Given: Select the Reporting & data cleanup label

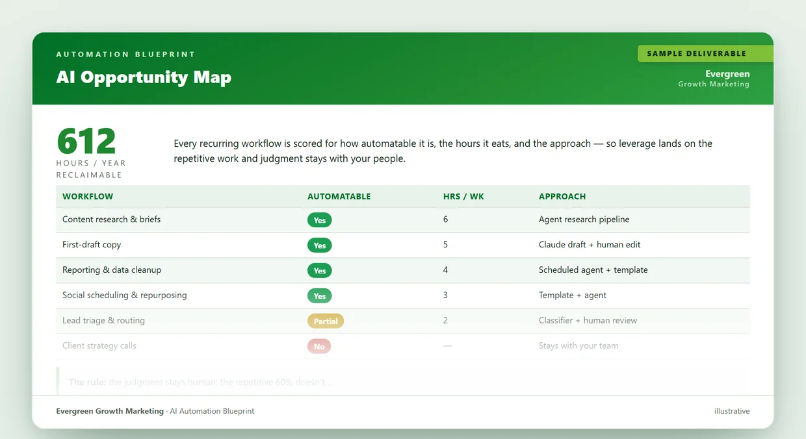Looking at the screenshot, I should tap(112, 270).
